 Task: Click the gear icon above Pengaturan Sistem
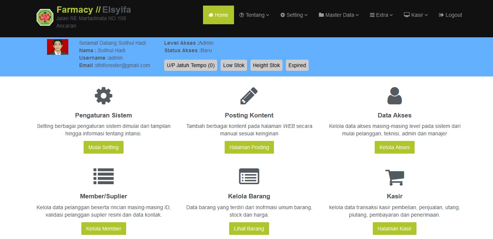coord(103,96)
